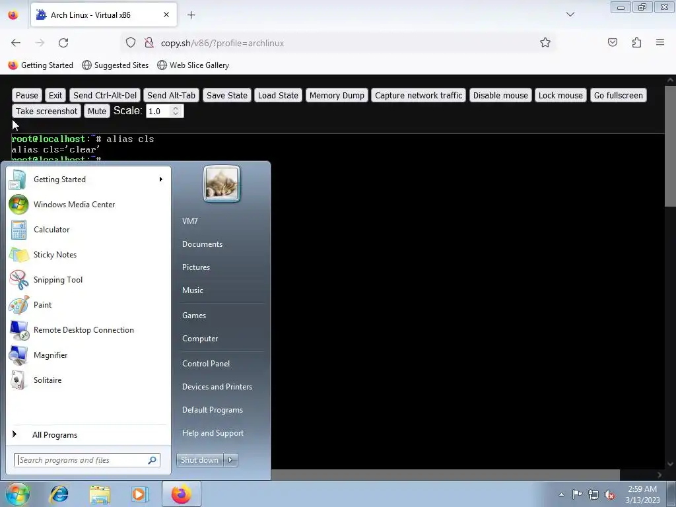Click the Windows Start orb
Screen dimensions: 676x507
pyautogui.click(x=17, y=494)
